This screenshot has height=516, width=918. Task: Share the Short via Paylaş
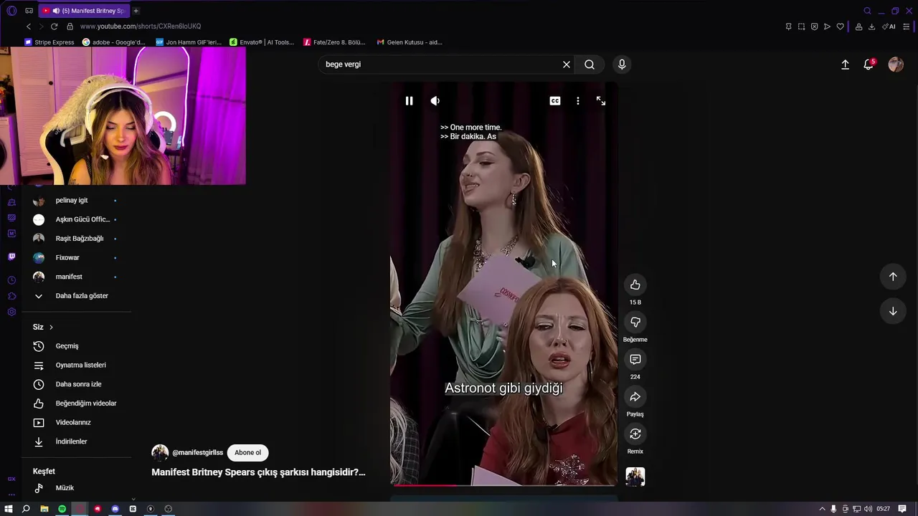pos(635,397)
